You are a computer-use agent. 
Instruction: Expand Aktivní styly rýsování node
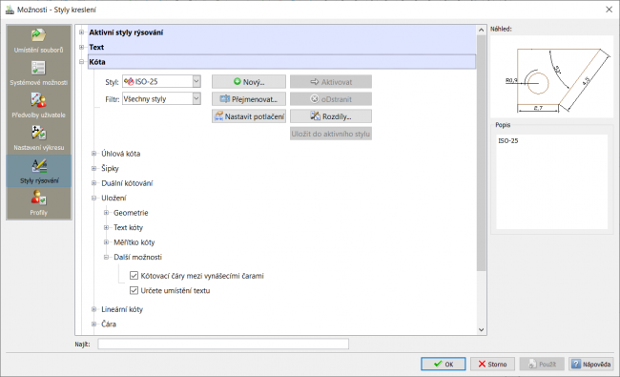click(x=81, y=32)
